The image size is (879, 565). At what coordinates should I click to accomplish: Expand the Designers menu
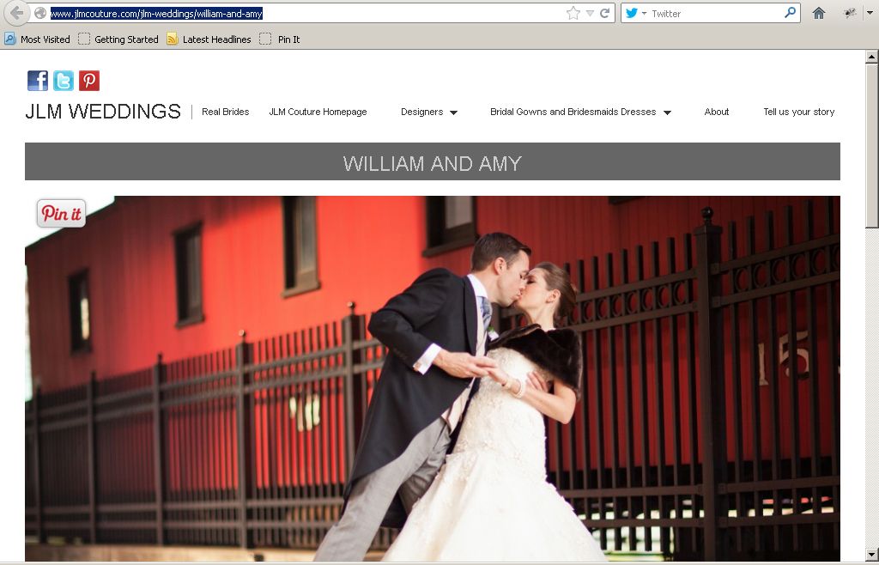(429, 112)
